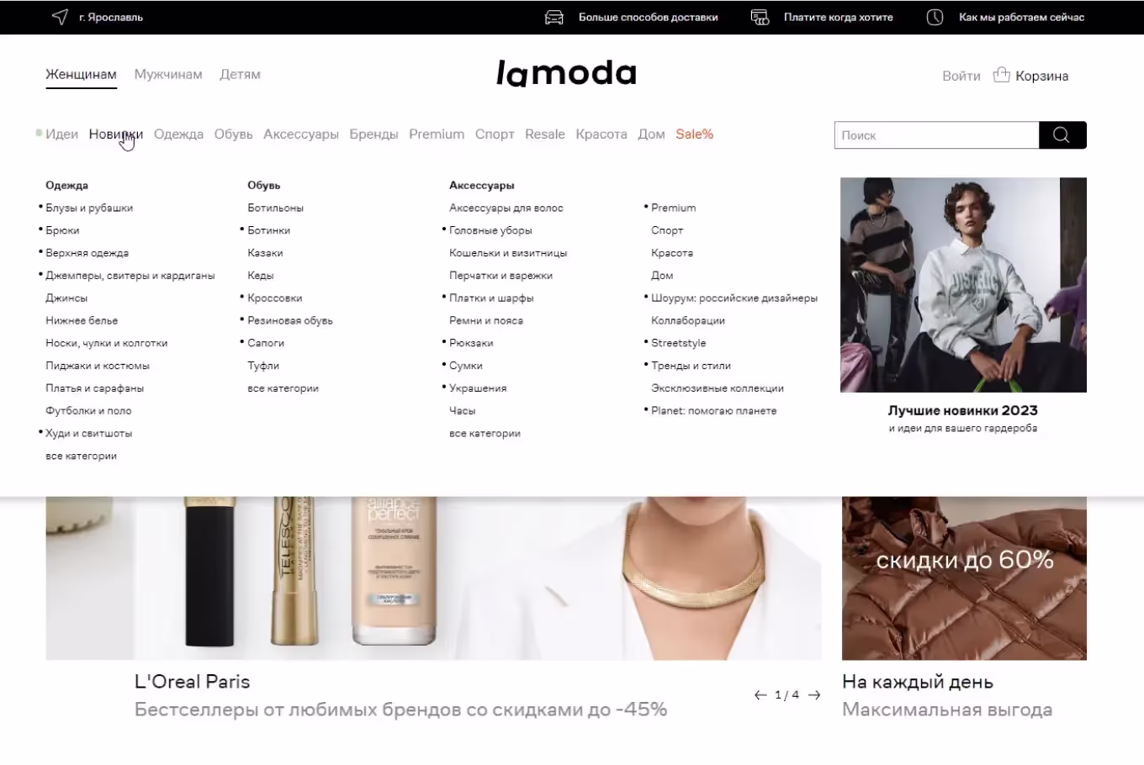Image resolution: width=1144 pixels, height=765 pixels.
Task: Open the Sale% menu item
Action: point(694,134)
